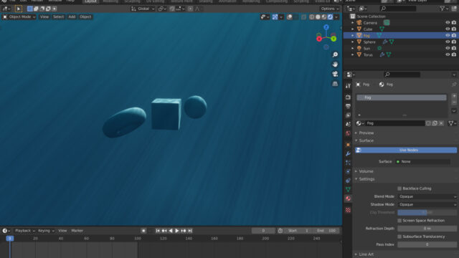
Task: Click the Use Nodes button
Action: [x=406, y=150]
